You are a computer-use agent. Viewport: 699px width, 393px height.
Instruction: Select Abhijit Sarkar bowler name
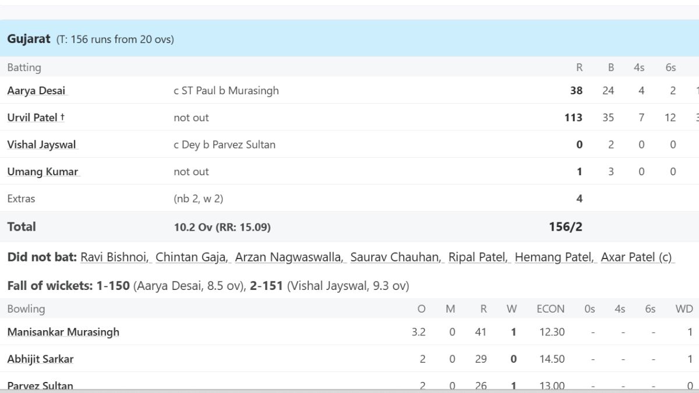click(40, 359)
